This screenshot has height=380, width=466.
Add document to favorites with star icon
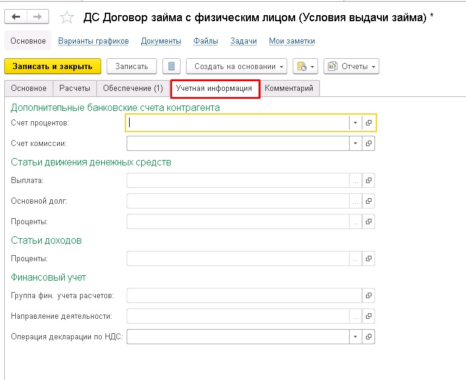[67, 18]
